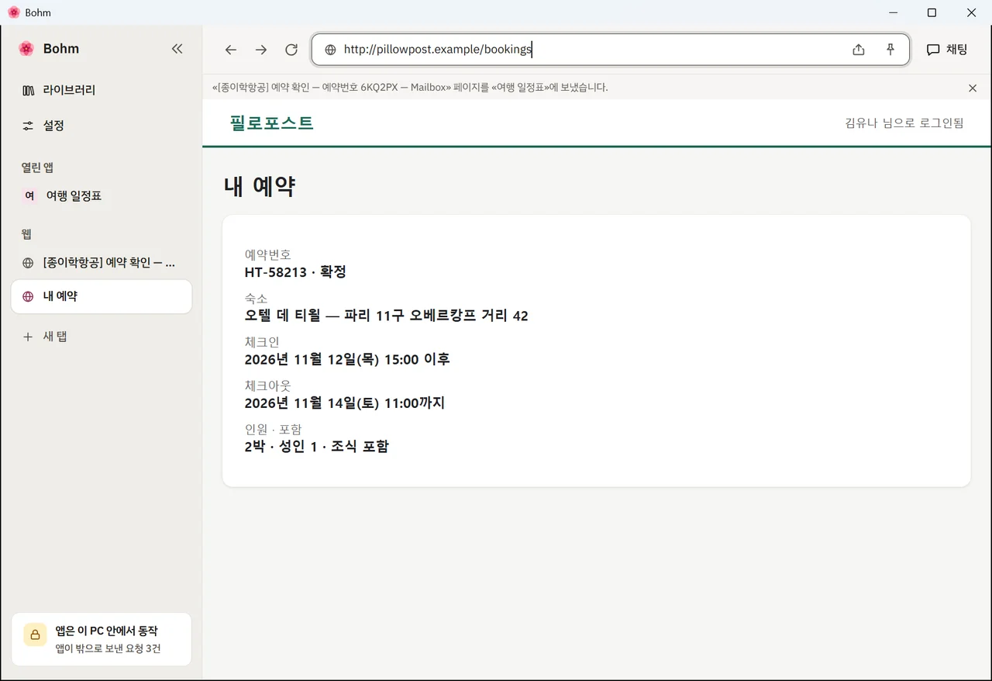The image size is (992, 681).
Task: Click the plus icon beside 새 탭
Action: pyautogui.click(x=28, y=337)
